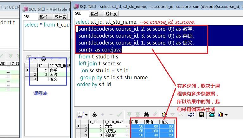
Task: Select the SQL tab in main window
Action: (78, 14)
